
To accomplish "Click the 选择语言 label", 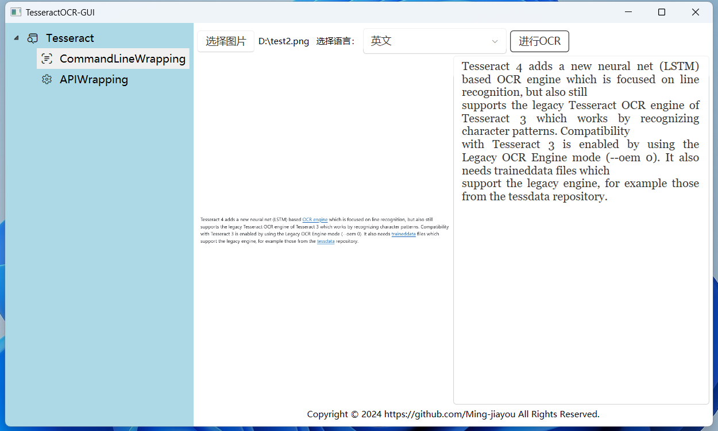I will [336, 41].
